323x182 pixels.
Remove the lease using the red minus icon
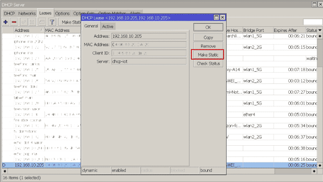tap(14, 22)
